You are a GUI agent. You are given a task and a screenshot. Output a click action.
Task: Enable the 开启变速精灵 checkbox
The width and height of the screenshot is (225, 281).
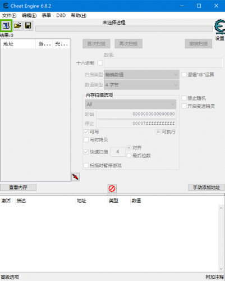(x=184, y=106)
